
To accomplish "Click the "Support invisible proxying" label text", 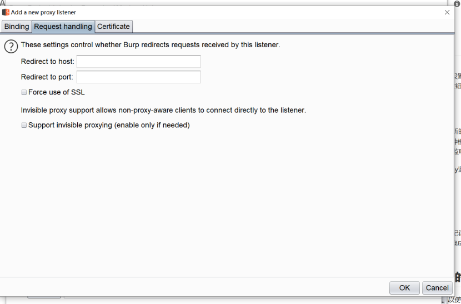I will tap(109, 126).
